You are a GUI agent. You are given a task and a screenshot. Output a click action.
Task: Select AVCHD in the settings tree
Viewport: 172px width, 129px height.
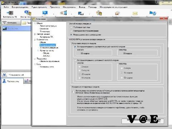point(46,56)
